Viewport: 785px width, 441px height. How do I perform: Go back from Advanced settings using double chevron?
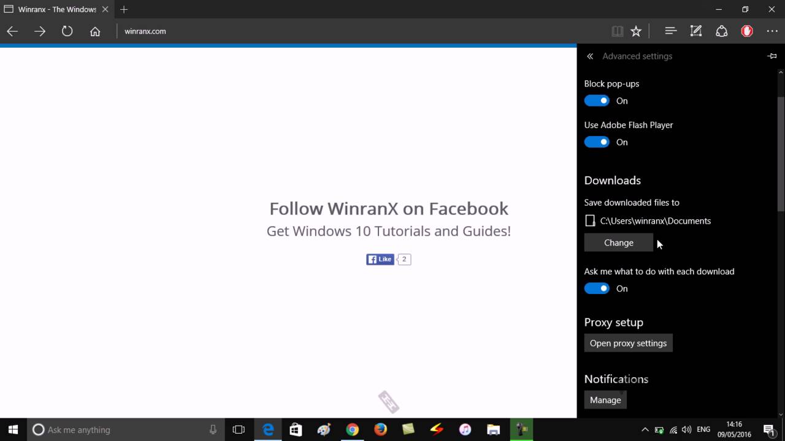tap(590, 56)
